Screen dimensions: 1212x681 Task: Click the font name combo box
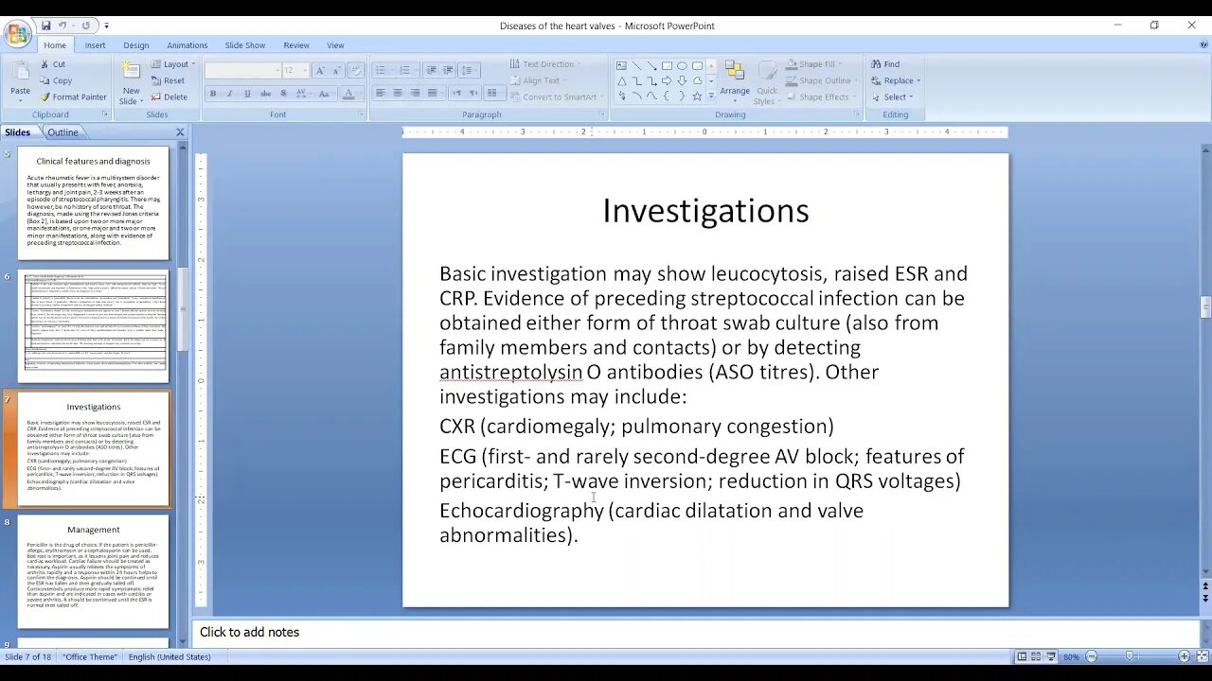[x=241, y=70]
